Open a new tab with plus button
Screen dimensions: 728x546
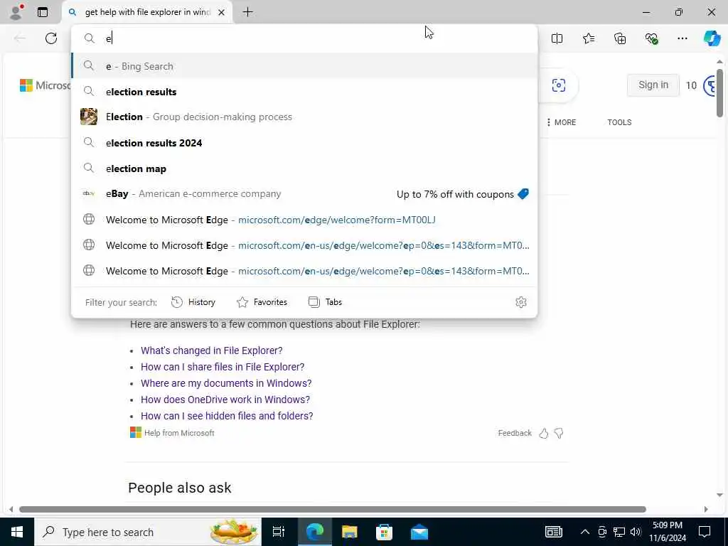[248, 12]
